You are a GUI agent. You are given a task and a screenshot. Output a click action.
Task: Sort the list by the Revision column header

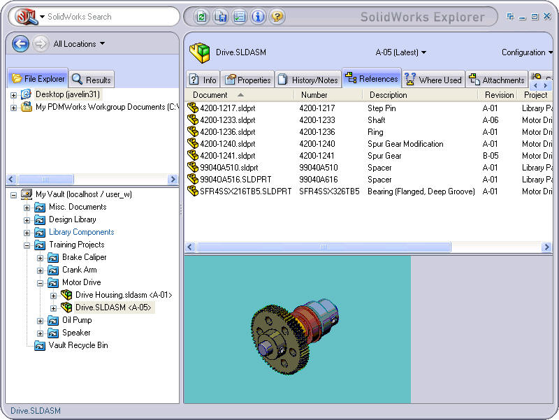pos(498,95)
